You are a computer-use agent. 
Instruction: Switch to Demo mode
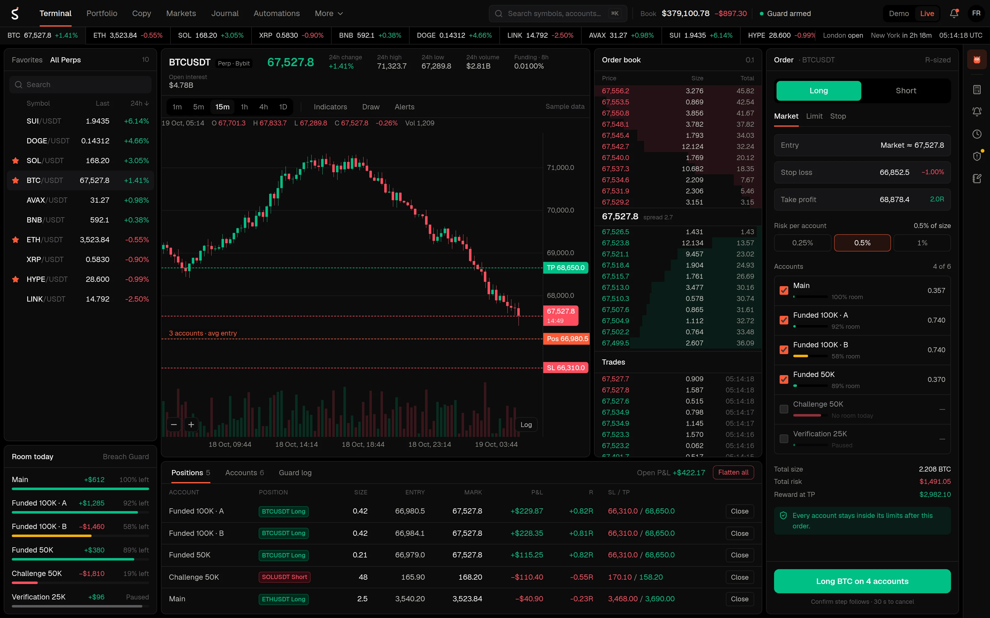click(x=899, y=14)
